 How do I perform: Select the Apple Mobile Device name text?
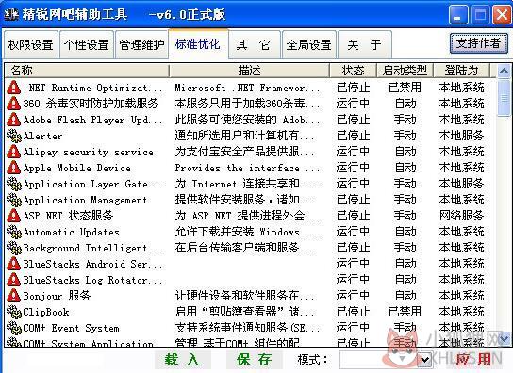coord(77,168)
